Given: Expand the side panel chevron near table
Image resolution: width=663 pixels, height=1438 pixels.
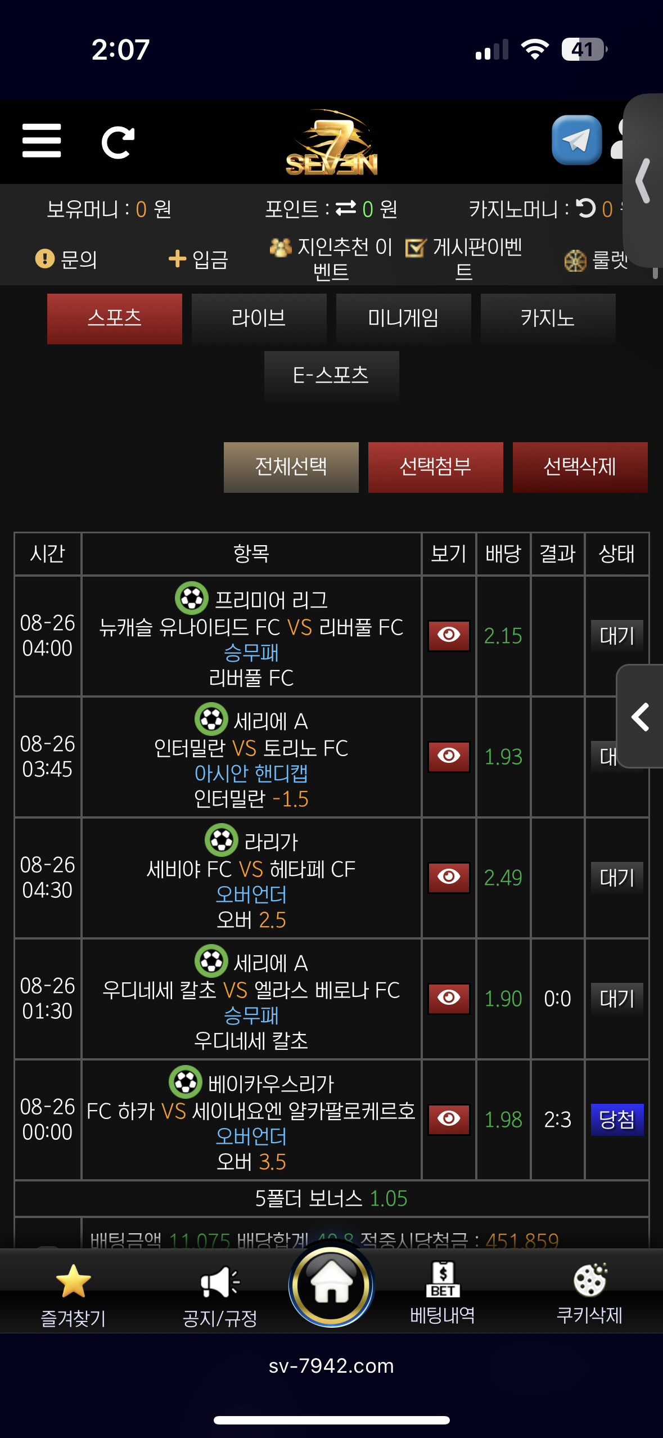Looking at the screenshot, I should click(641, 716).
